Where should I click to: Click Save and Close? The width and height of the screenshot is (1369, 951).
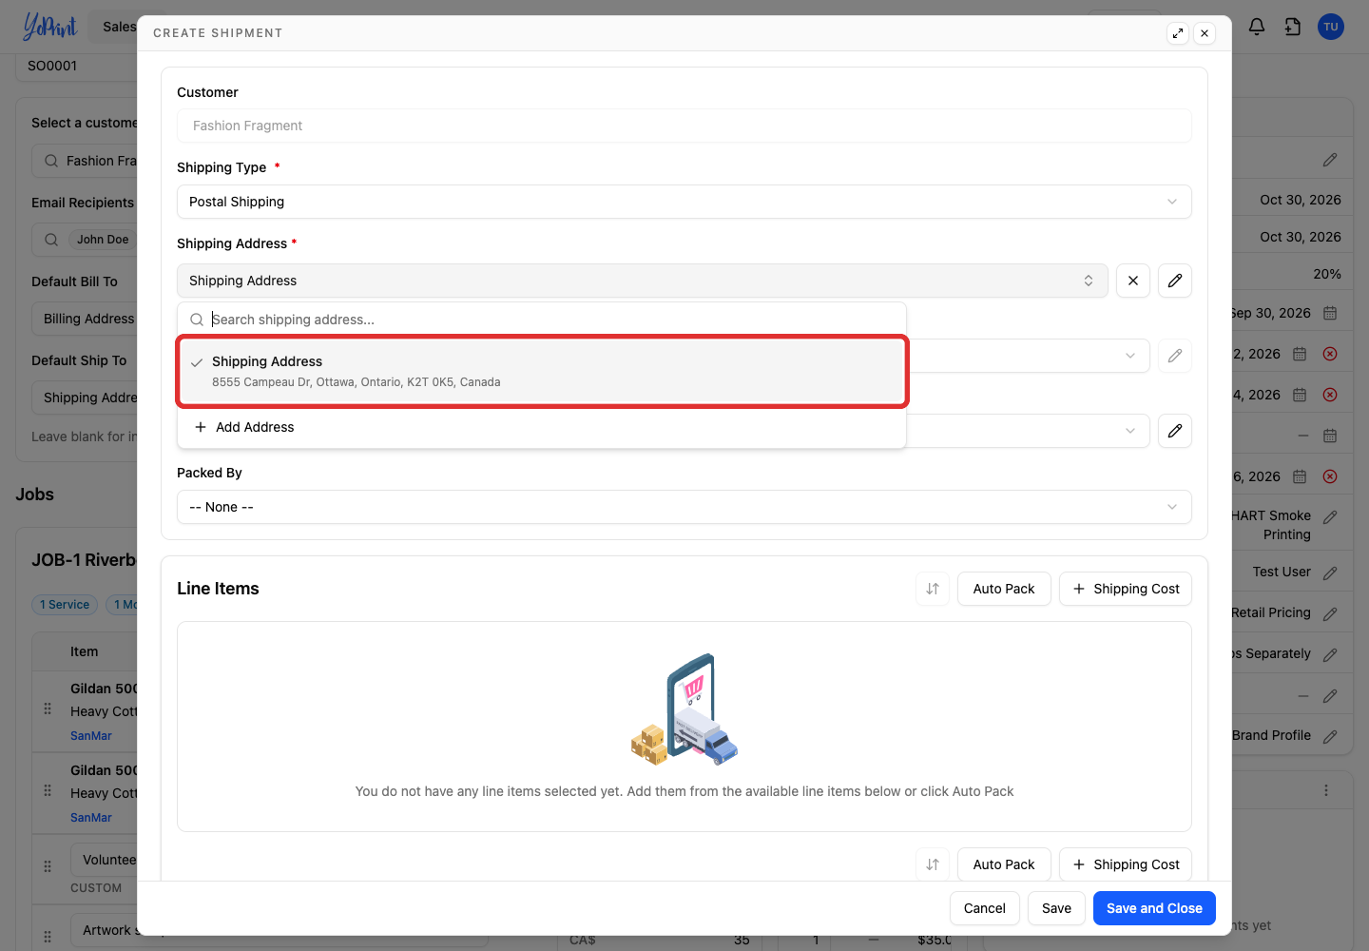[x=1154, y=908]
